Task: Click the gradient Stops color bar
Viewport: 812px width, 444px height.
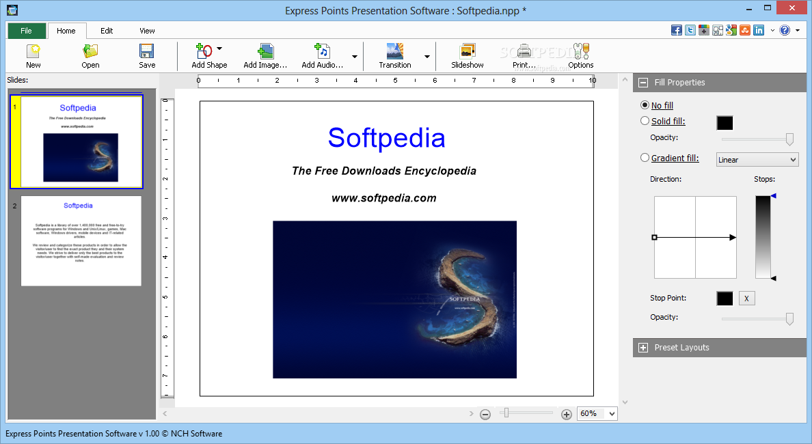Action: pyautogui.click(x=763, y=237)
